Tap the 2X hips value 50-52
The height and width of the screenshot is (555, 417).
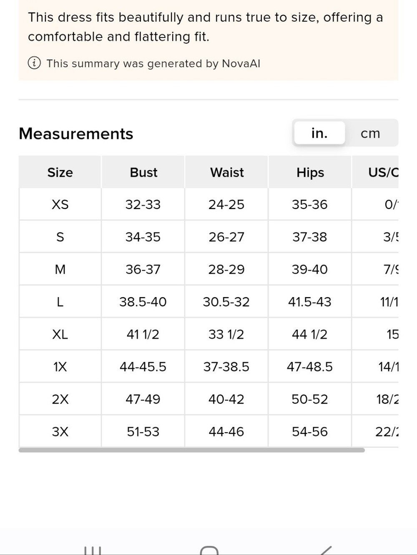[x=310, y=399]
